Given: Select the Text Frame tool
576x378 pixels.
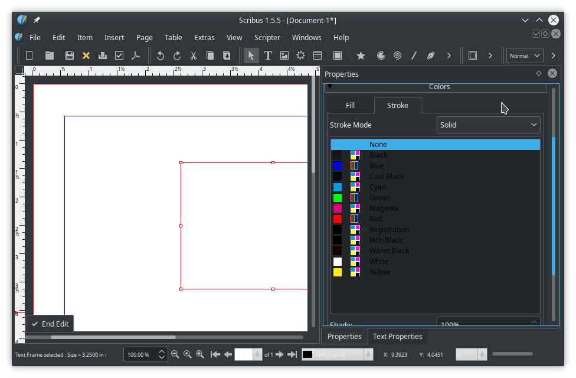Looking at the screenshot, I should pos(268,56).
